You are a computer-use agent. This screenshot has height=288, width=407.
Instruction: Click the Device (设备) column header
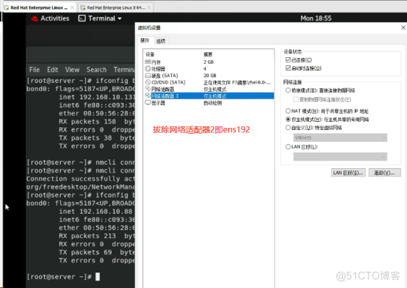click(x=150, y=54)
